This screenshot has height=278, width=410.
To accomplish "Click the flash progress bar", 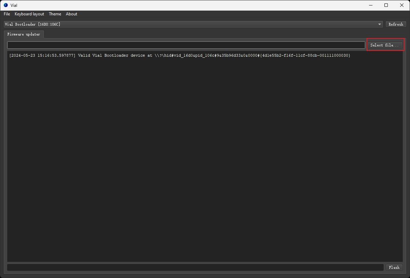I will 195,267.
